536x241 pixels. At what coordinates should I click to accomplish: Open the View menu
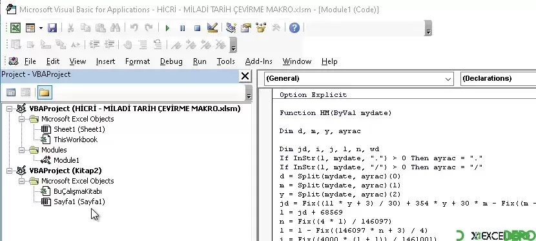tap(77, 61)
